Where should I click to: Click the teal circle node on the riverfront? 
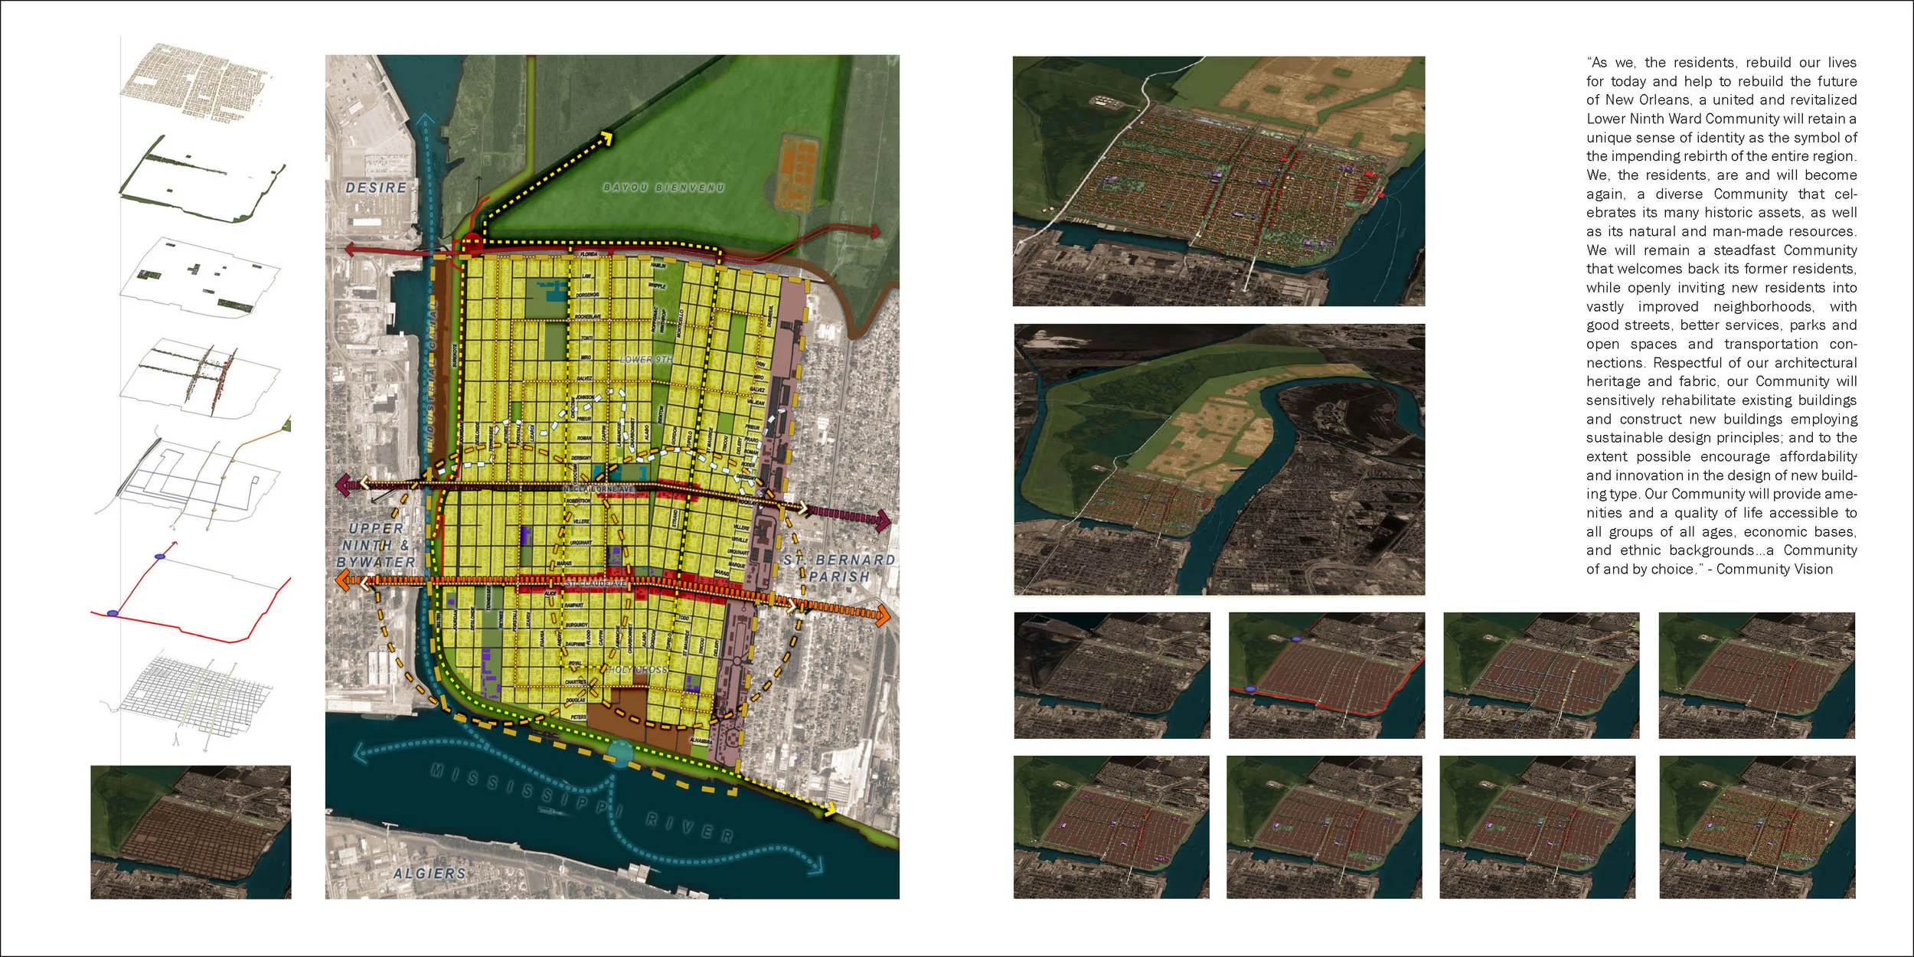click(x=620, y=753)
